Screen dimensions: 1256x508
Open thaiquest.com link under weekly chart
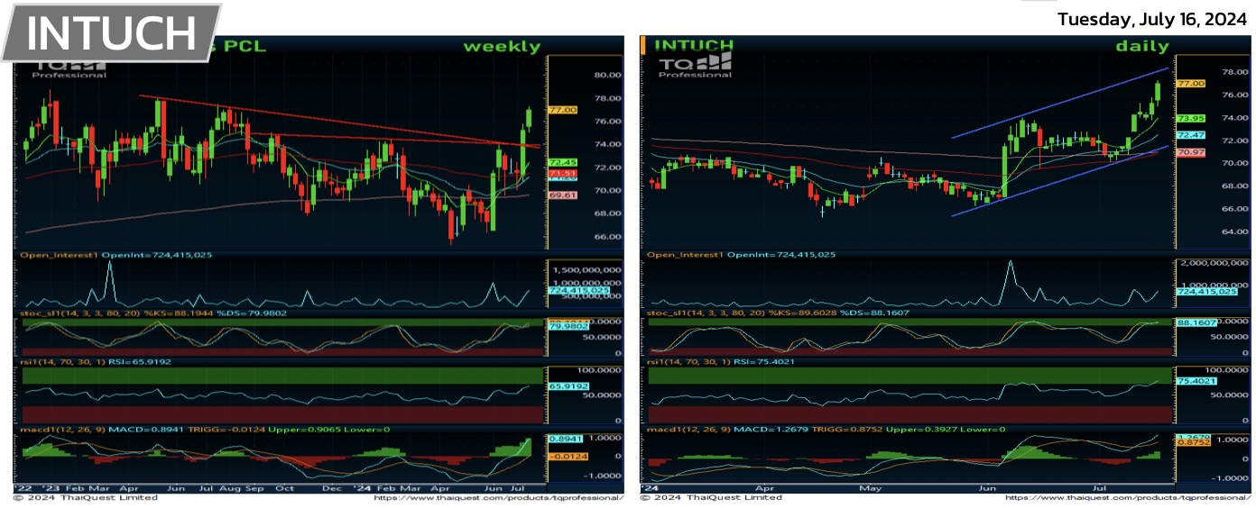point(498,497)
